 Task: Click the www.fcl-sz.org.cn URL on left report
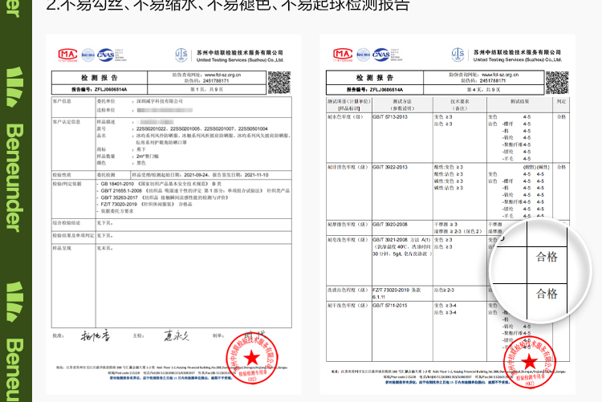click(x=222, y=75)
